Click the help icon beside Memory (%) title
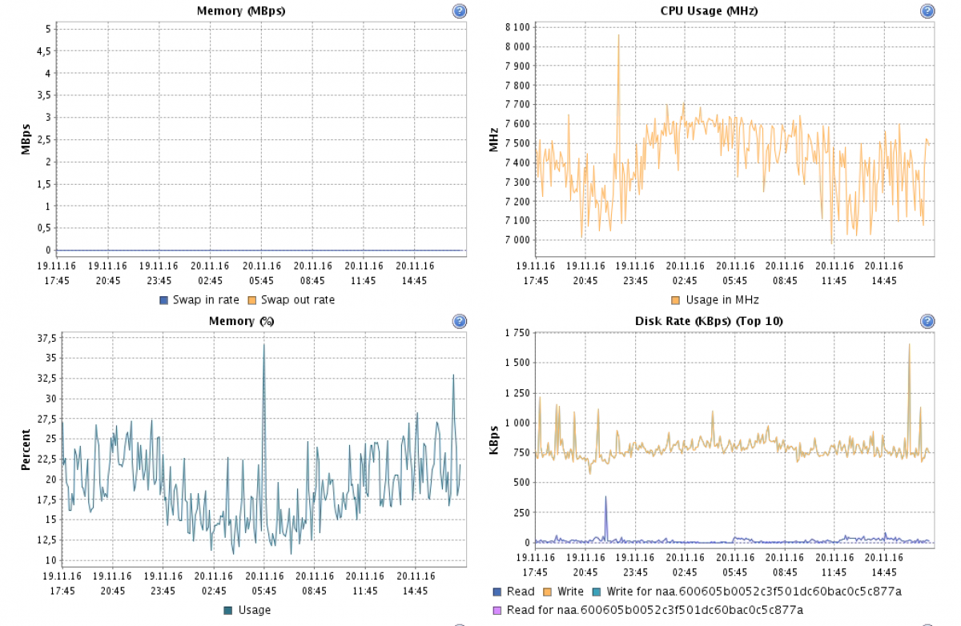This screenshot has width=961, height=626. [459, 321]
